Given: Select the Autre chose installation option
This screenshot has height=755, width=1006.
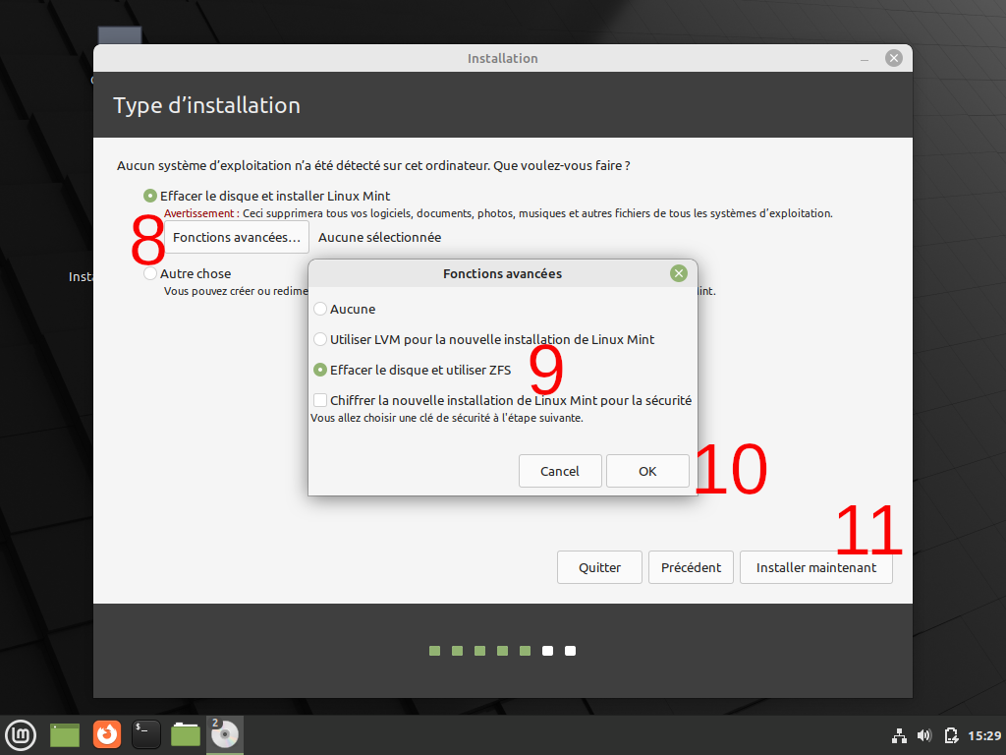Looking at the screenshot, I should point(149,272).
